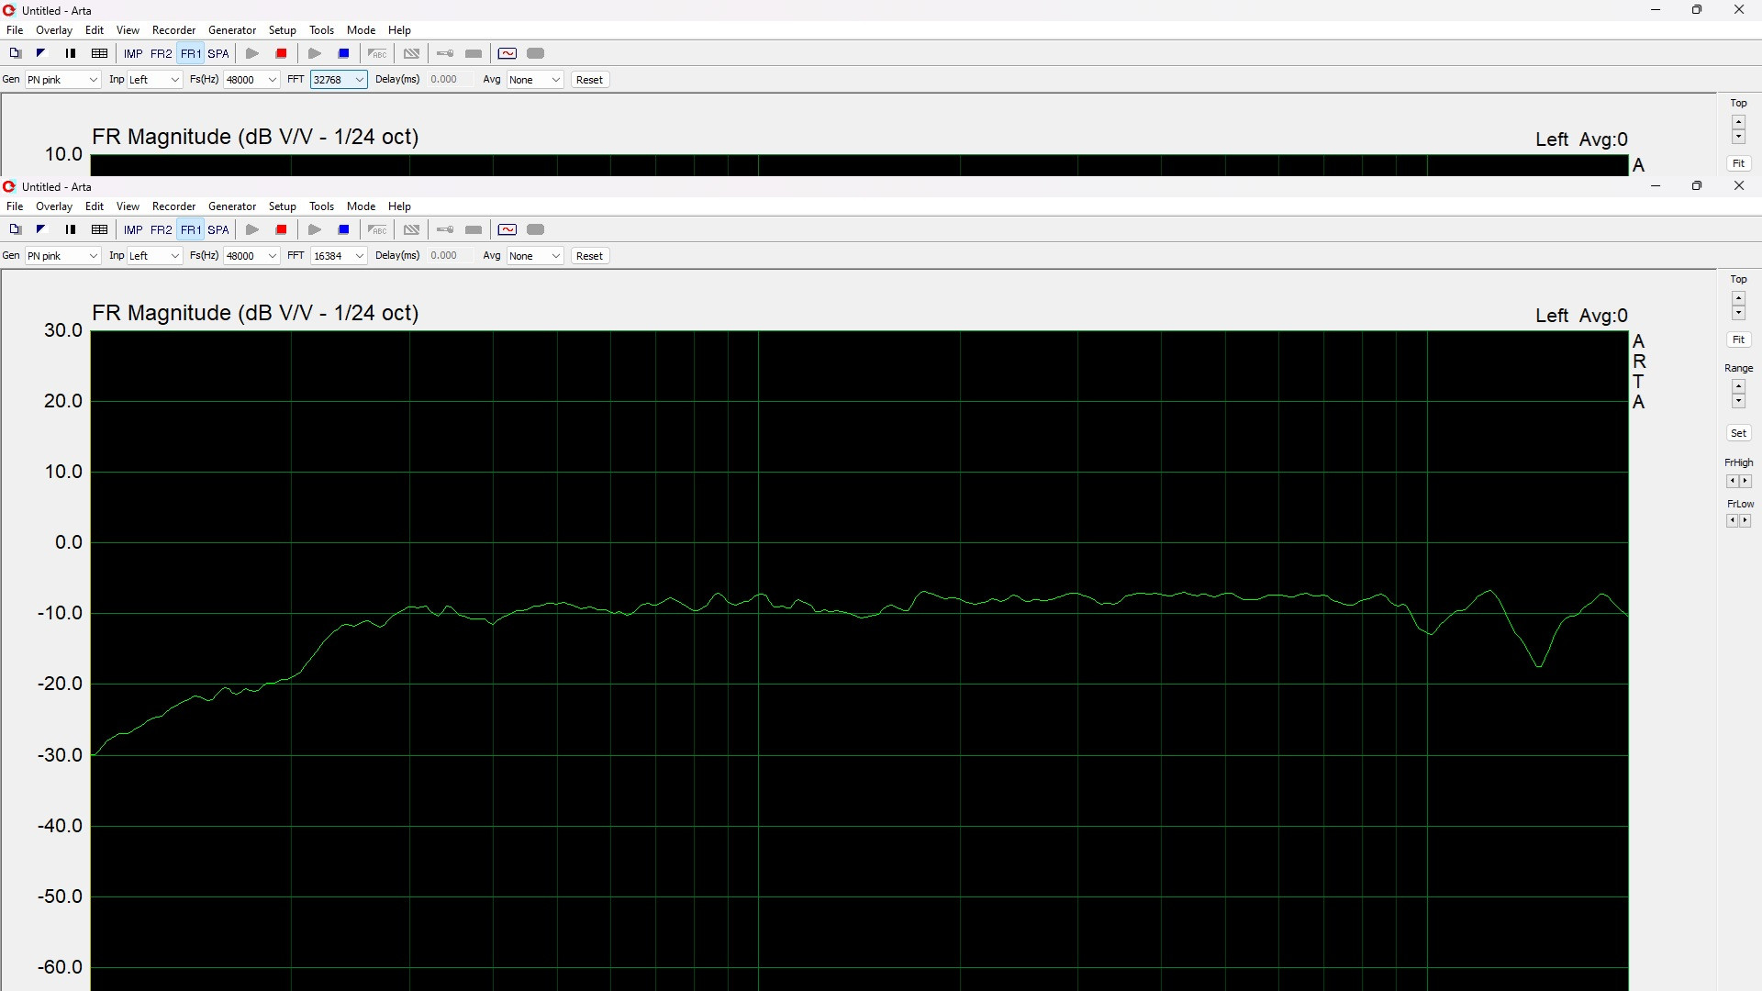
Task: Click the grid table icon in lower toolbar
Action: (100, 230)
